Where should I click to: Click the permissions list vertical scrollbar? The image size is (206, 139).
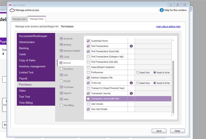click(173, 87)
